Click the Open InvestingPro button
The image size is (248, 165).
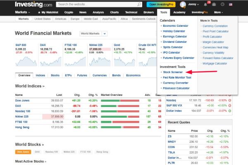click(x=161, y=5)
